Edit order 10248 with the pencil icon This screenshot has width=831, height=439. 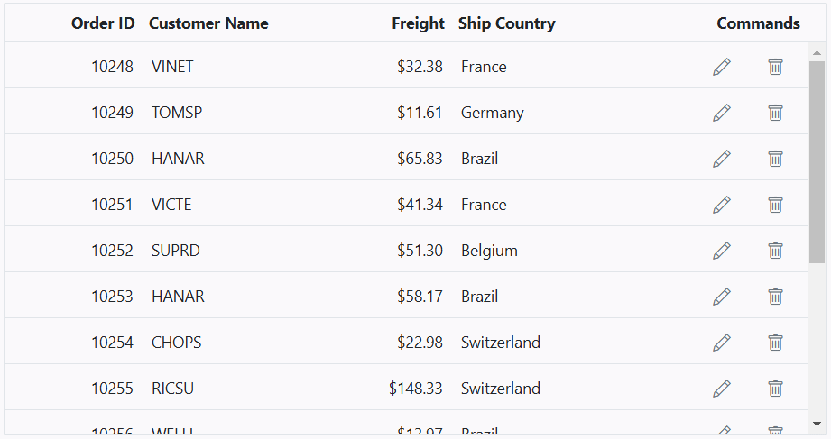pyautogui.click(x=722, y=67)
